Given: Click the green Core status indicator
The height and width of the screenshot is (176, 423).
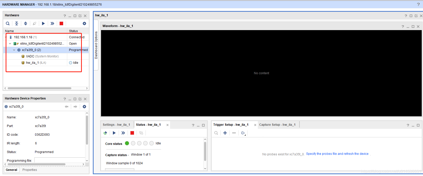Looking at the screenshot, I should click(127, 143).
